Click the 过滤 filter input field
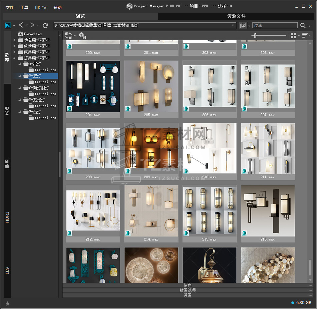This screenshot has width=317, height=309. coord(274,25)
